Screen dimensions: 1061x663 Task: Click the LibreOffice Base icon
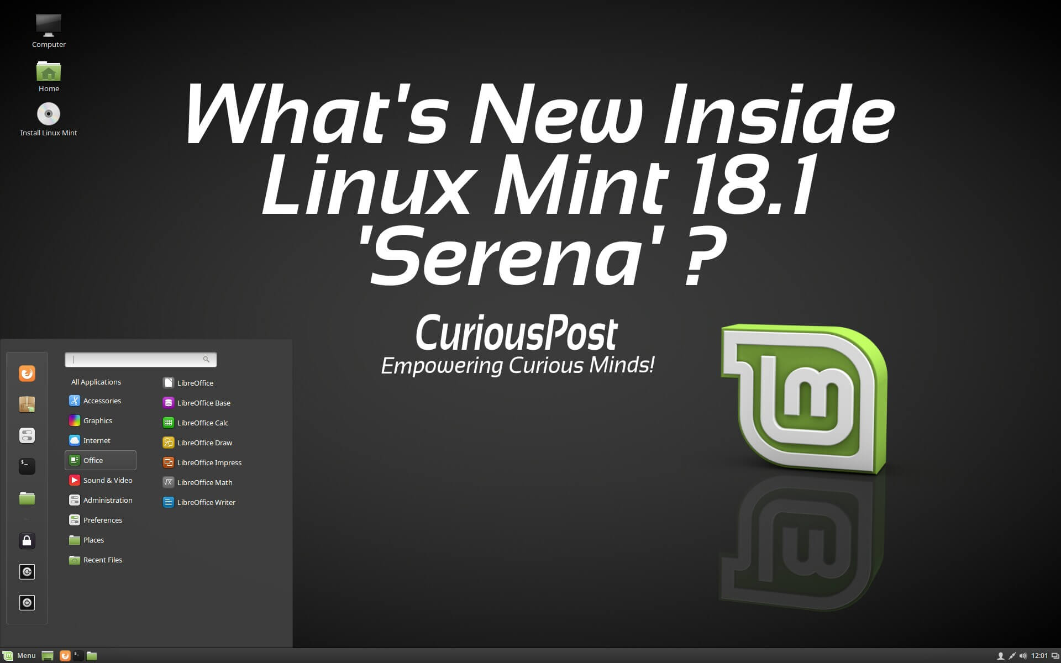pyautogui.click(x=167, y=402)
